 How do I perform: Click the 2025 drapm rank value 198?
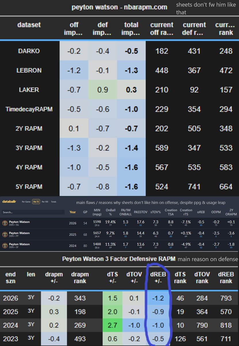(x=80, y=312)
